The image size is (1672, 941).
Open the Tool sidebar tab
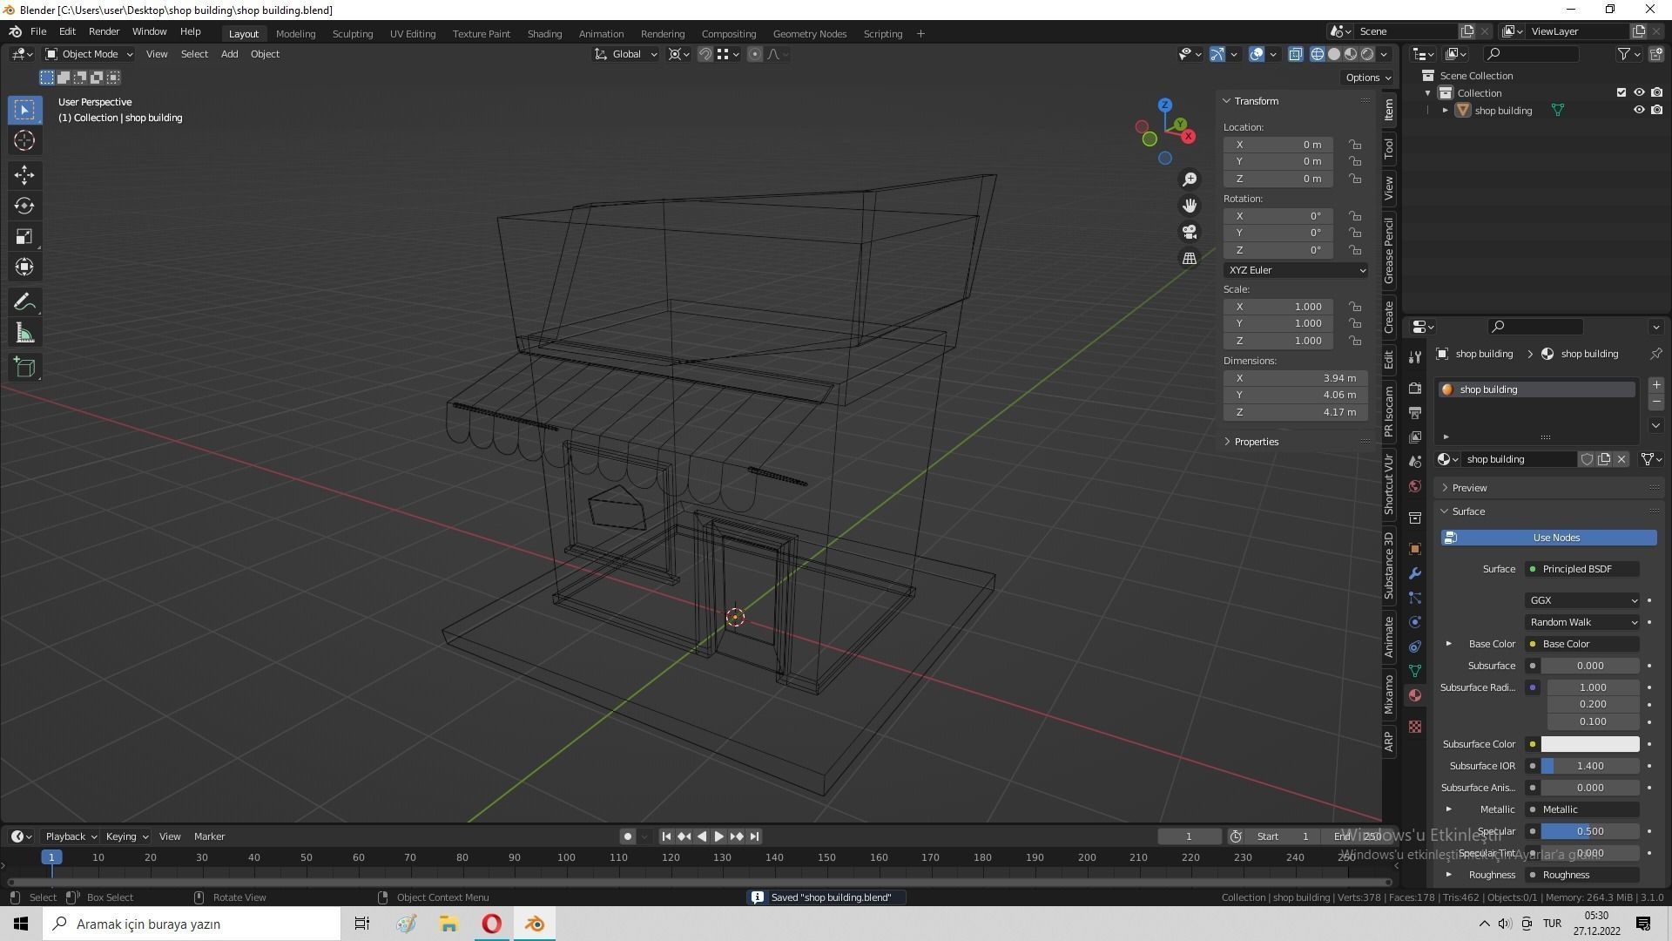1389,148
